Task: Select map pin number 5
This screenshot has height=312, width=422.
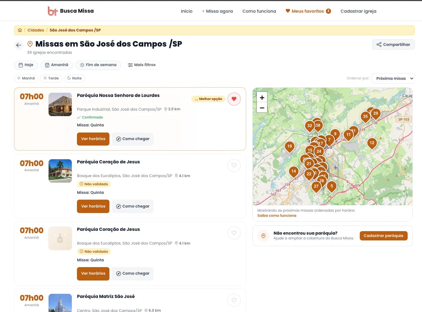Action: 331,186
